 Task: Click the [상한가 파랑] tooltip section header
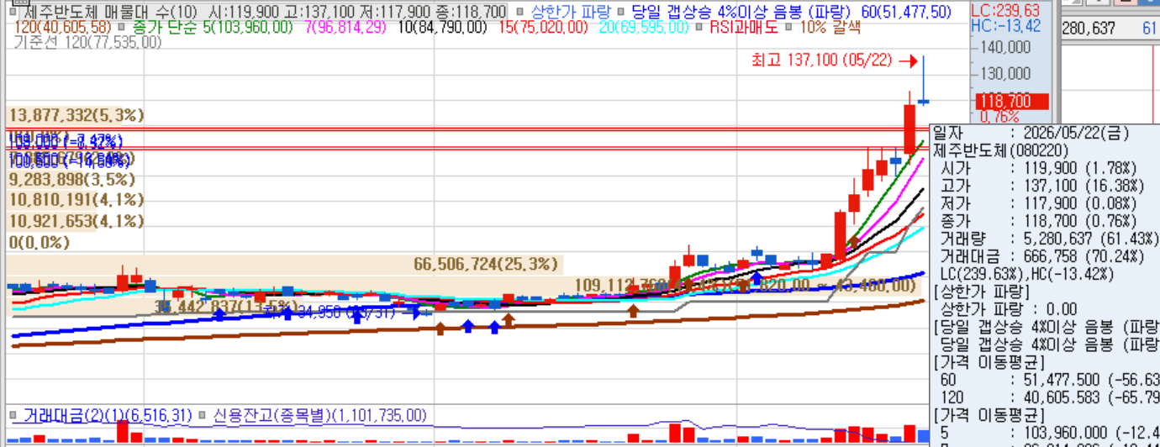(981, 292)
